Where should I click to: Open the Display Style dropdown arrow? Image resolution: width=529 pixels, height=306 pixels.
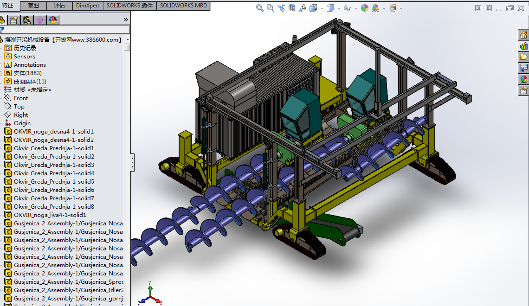(339, 8)
